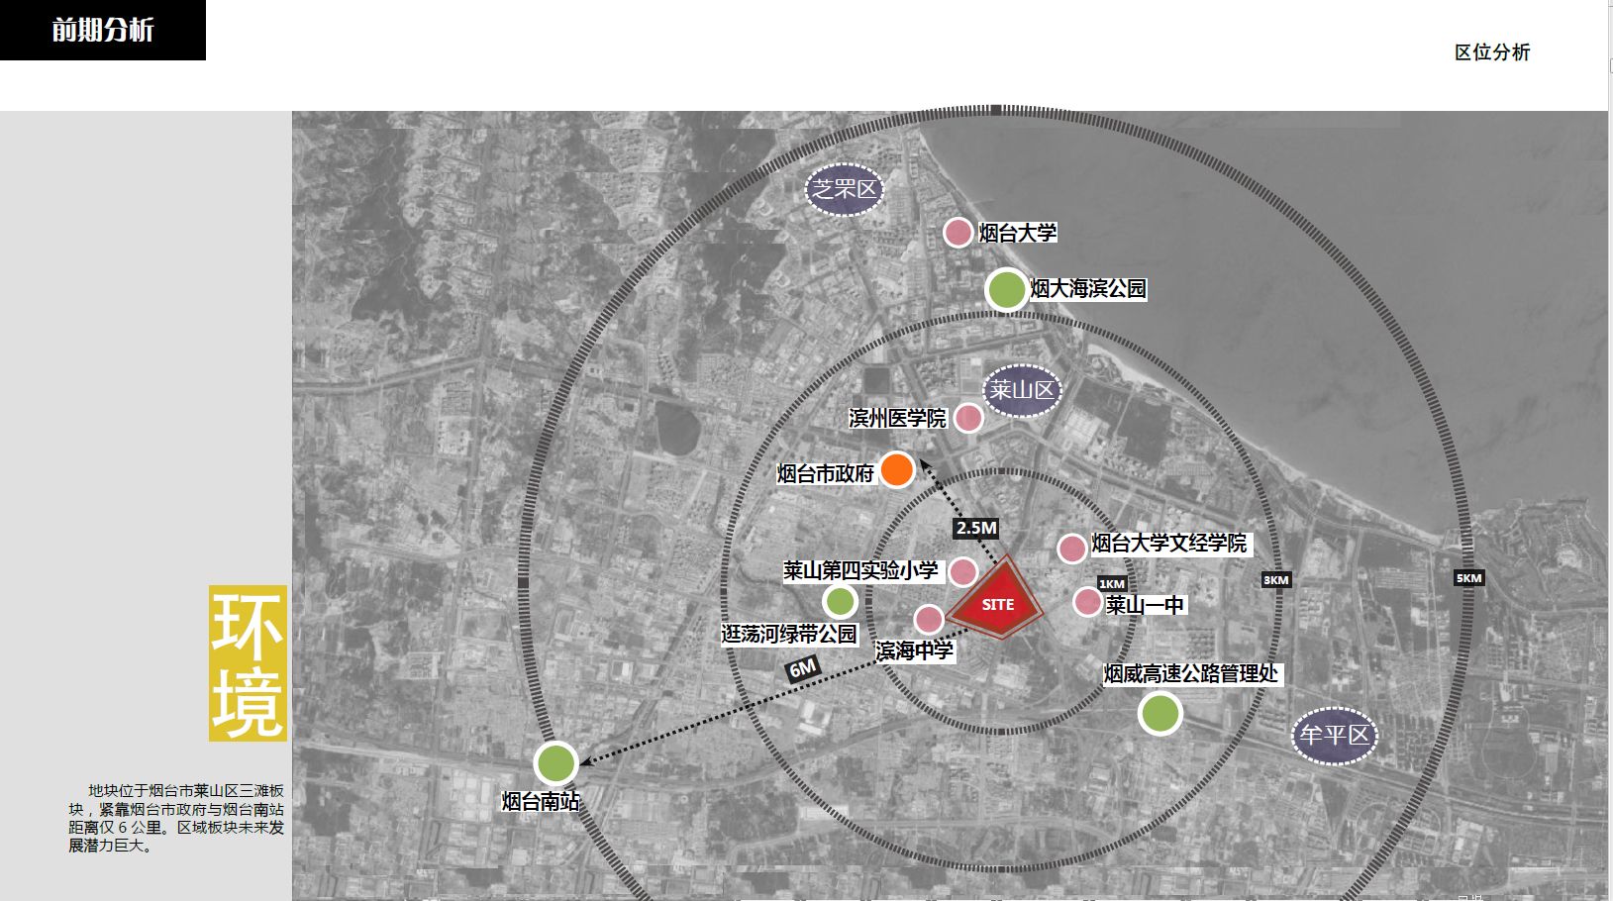Click the pink dot beside 烟台大学
Screen dimensions: 1613x901
click(x=958, y=233)
